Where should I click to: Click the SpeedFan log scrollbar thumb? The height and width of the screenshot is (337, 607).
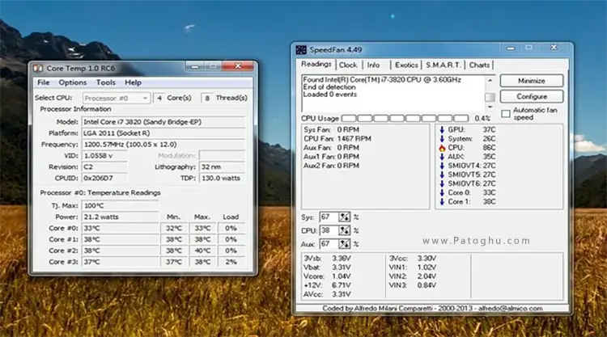click(490, 97)
